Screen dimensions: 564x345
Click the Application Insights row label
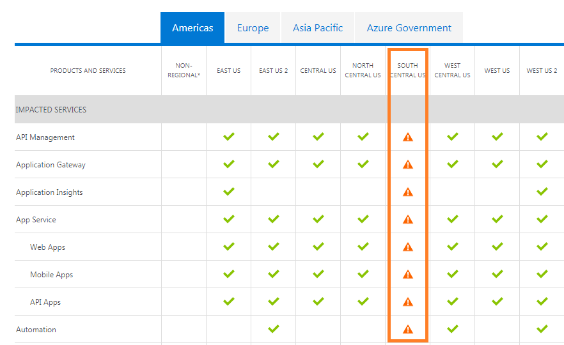(49, 192)
